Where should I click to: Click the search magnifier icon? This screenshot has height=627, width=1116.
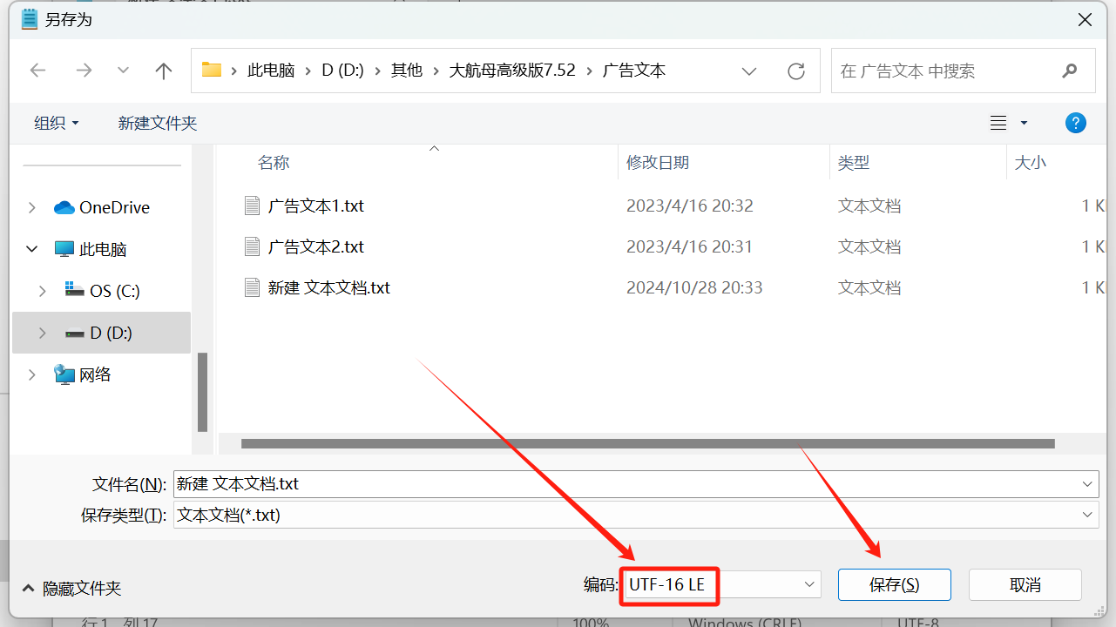[1069, 71]
